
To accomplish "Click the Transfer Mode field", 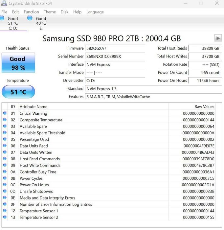I will [x=115, y=73].
